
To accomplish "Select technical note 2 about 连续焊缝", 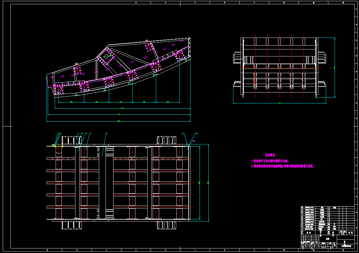I will pos(283,167).
